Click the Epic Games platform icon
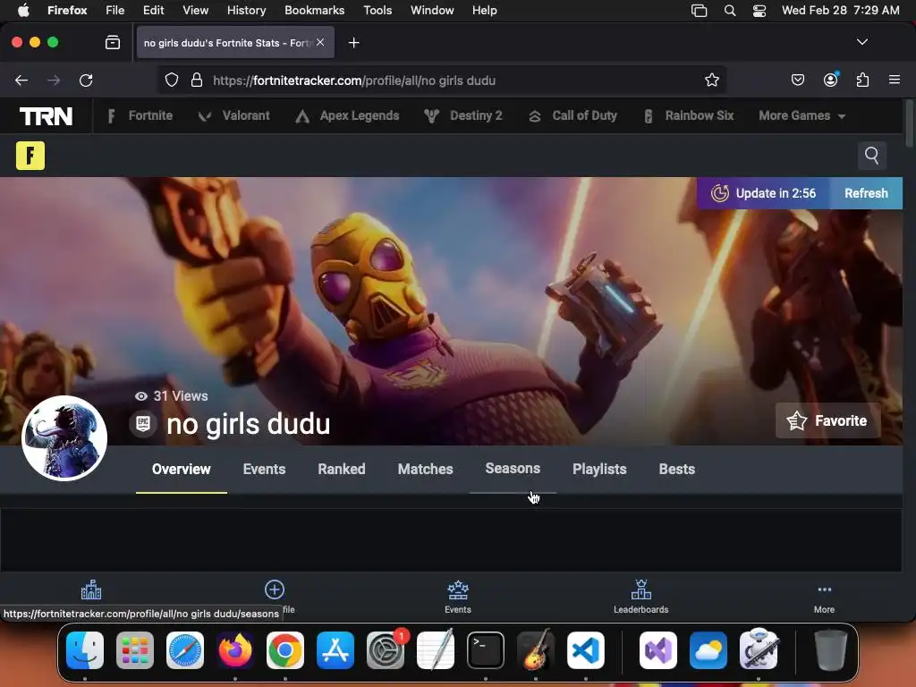The width and height of the screenshot is (916, 687). tap(143, 423)
